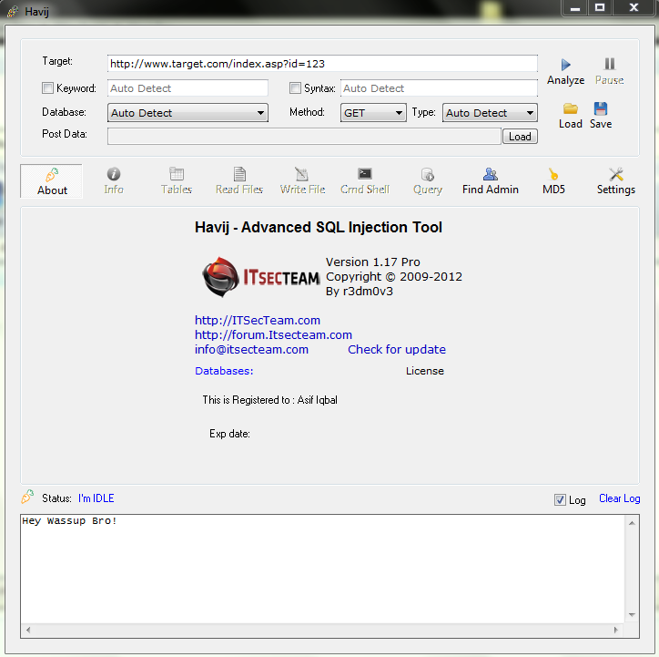The image size is (659, 657).
Task: Open the Query tab
Action: click(x=428, y=181)
